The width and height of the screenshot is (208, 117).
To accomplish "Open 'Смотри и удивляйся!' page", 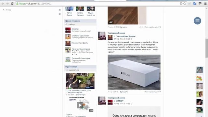I will point(80,36).
